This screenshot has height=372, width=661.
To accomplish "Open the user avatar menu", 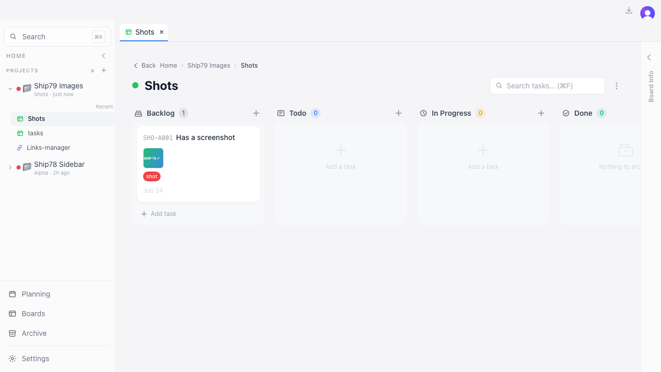I will pos(648,13).
